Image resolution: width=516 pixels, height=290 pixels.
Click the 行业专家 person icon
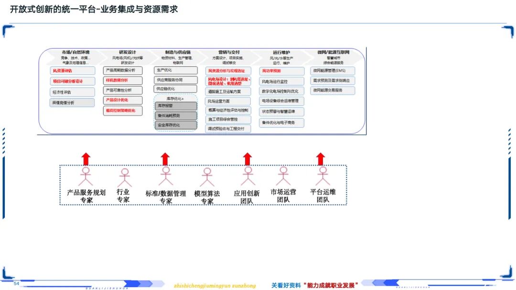pyautogui.click(x=124, y=178)
